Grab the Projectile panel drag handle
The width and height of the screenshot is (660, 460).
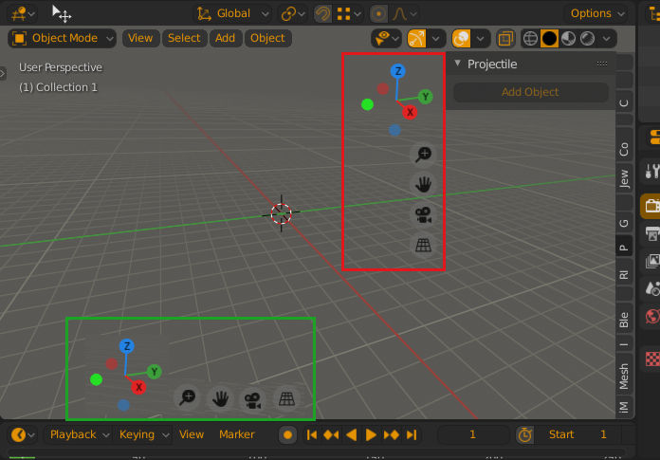[x=602, y=64]
